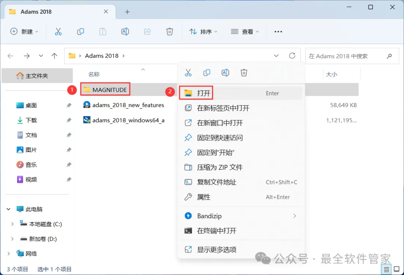Click the 大小 column header

pos(331,74)
